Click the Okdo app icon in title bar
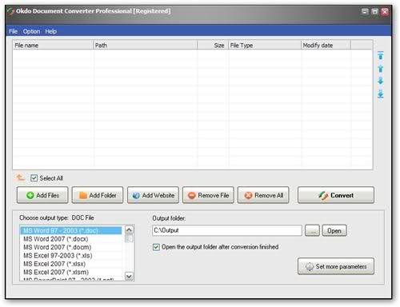Screen dimensions: 400x307 (10, 11)
